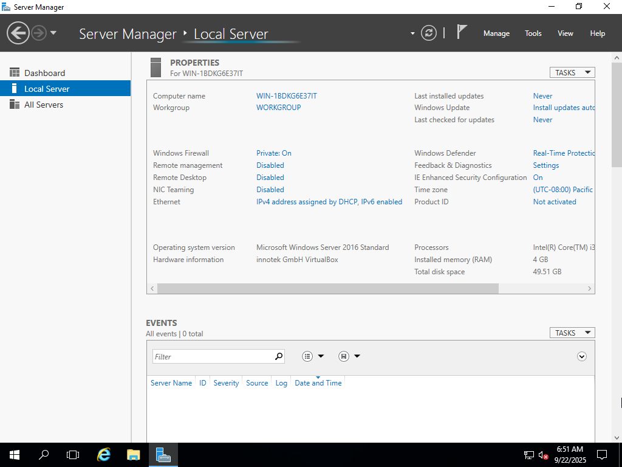
Task: Click the Remote Desktop Disabled link
Action: coord(270,178)
